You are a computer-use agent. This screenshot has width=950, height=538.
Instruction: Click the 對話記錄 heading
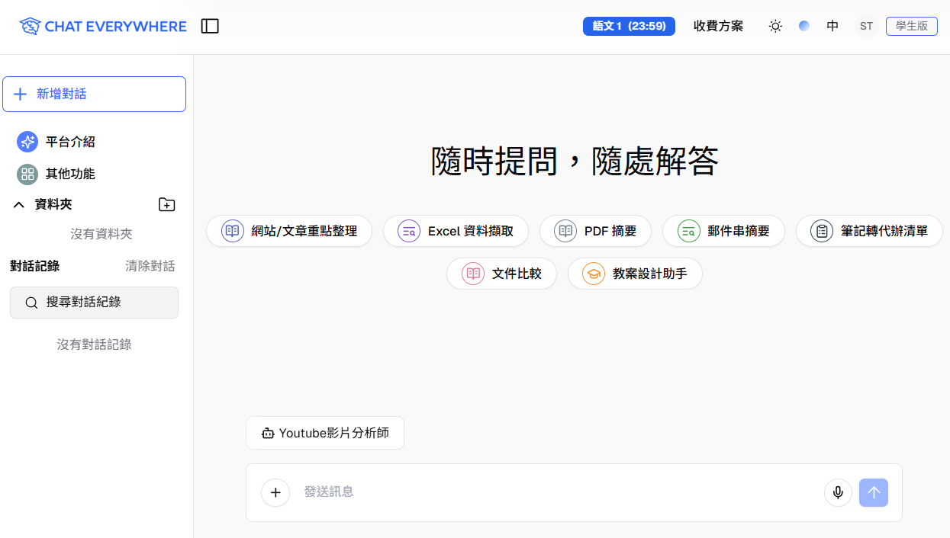pos(34,266)
